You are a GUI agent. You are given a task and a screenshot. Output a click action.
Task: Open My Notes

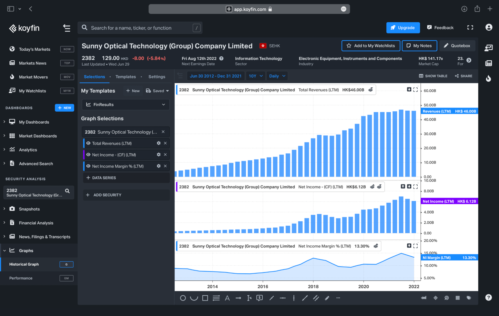pos(419,46)
